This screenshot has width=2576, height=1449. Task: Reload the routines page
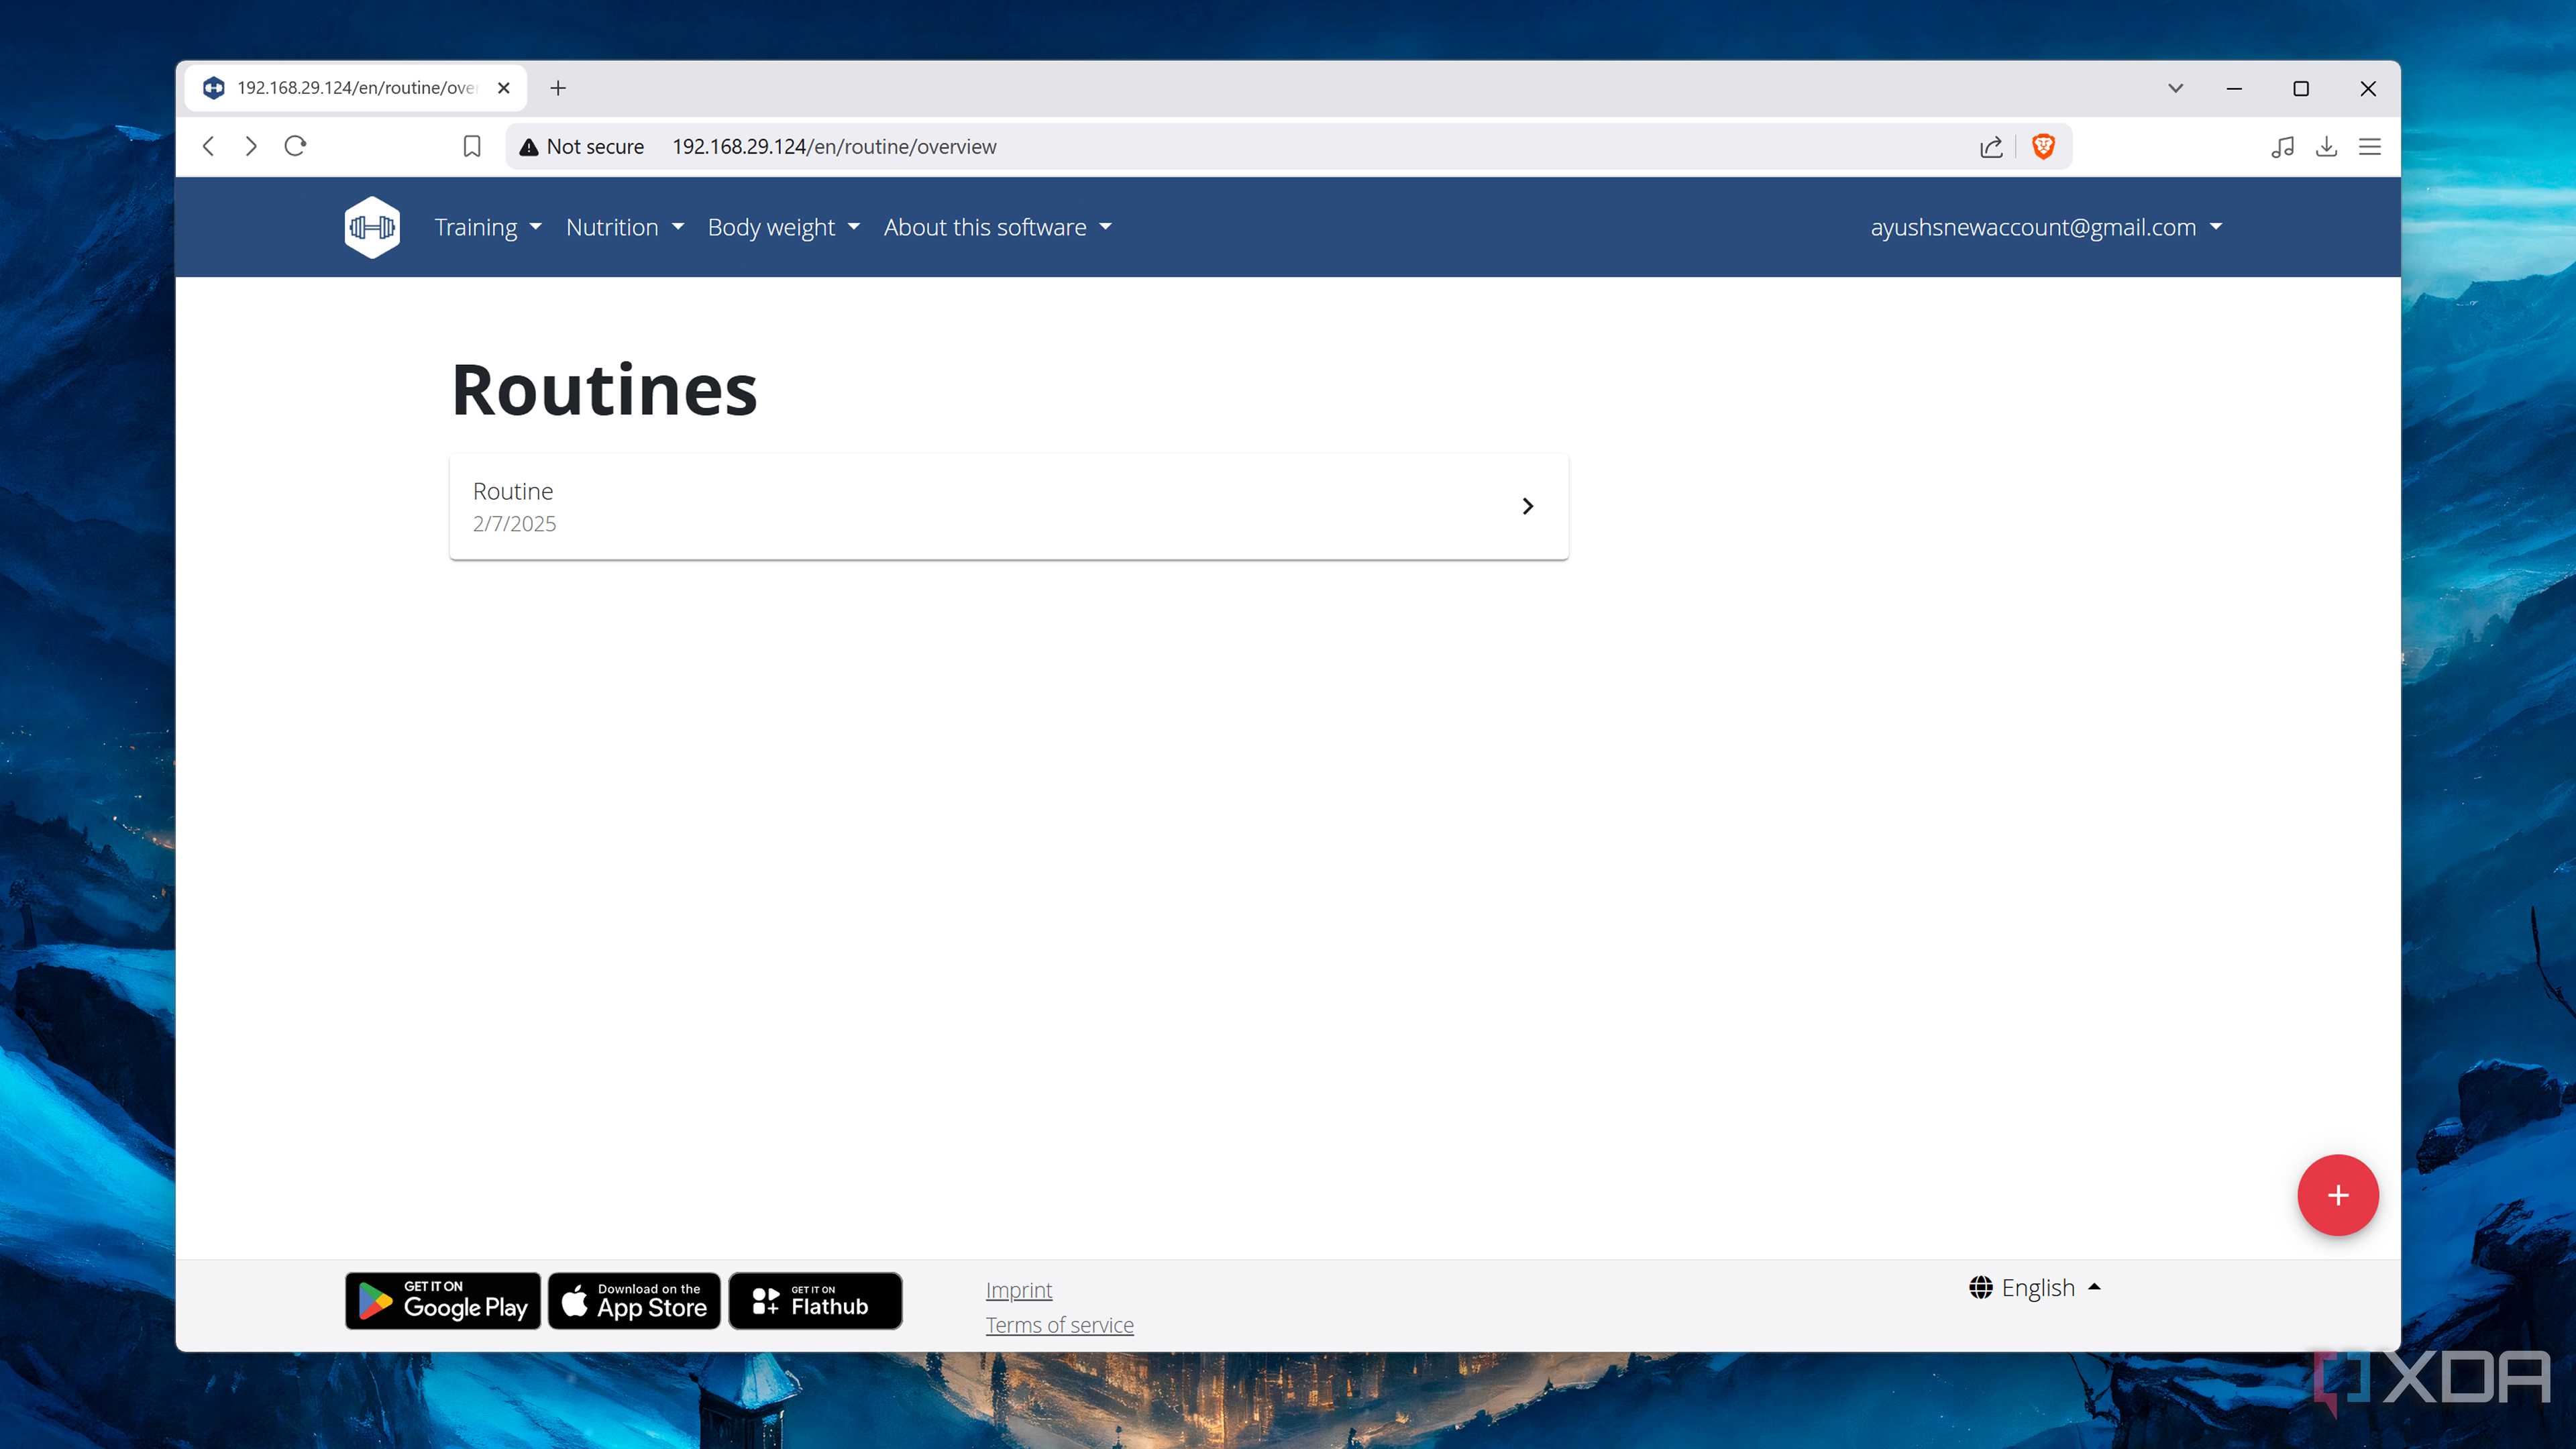(x=295, y=146)
